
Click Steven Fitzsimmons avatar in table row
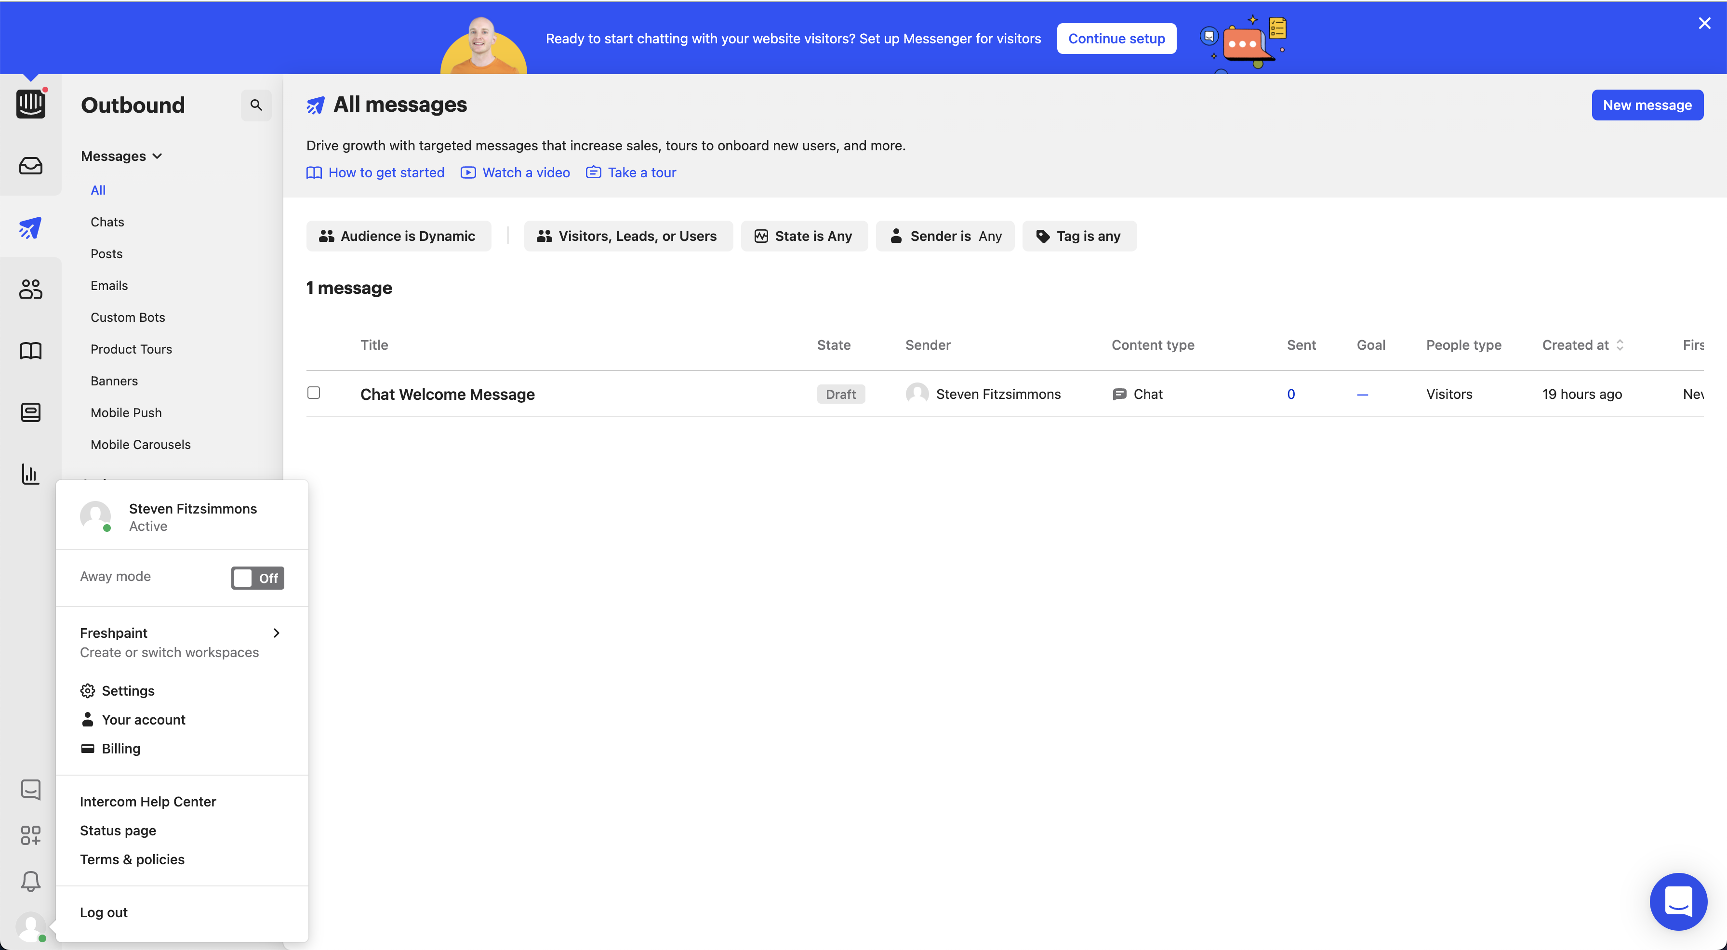click(x=917, y=394)
